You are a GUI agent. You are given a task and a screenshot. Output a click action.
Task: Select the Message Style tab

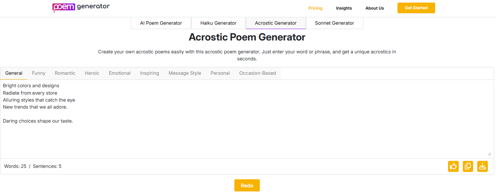185,73
